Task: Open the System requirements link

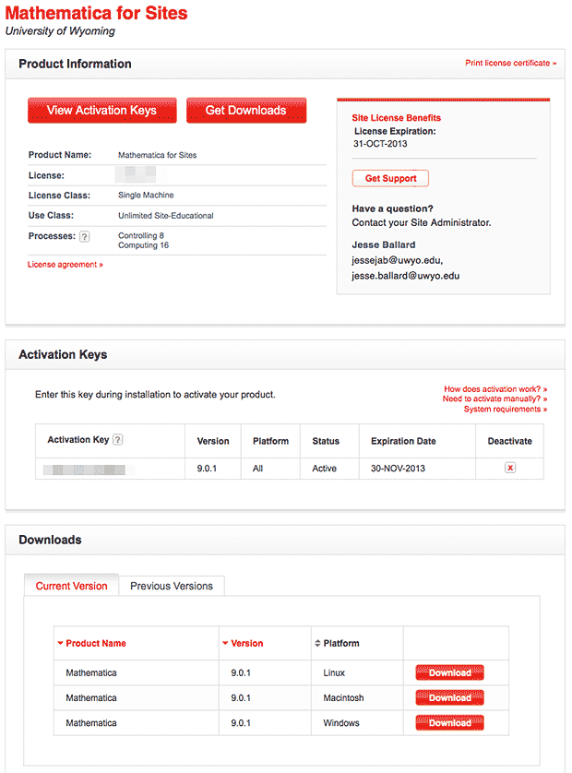Action: pos(506,410)
